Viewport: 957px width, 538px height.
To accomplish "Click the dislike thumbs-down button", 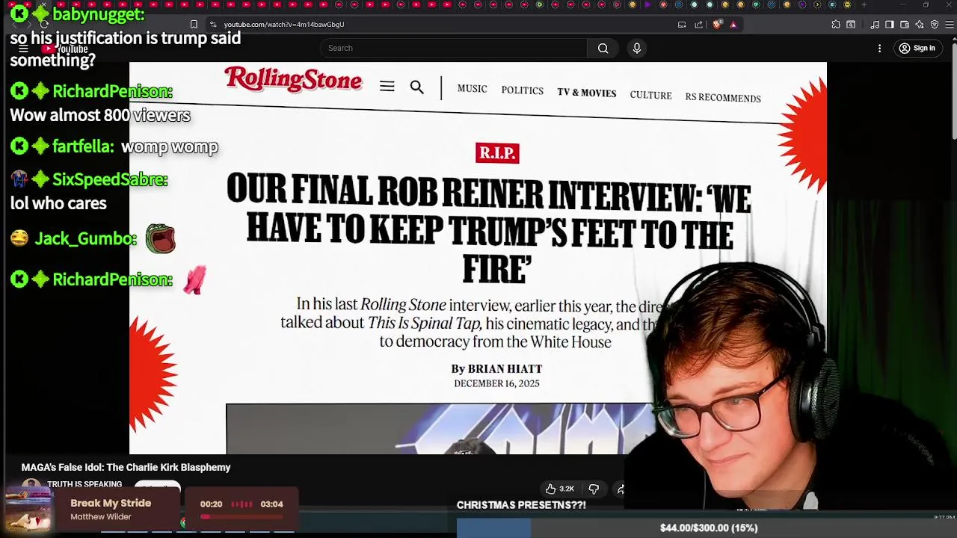I will coord(594,489).
